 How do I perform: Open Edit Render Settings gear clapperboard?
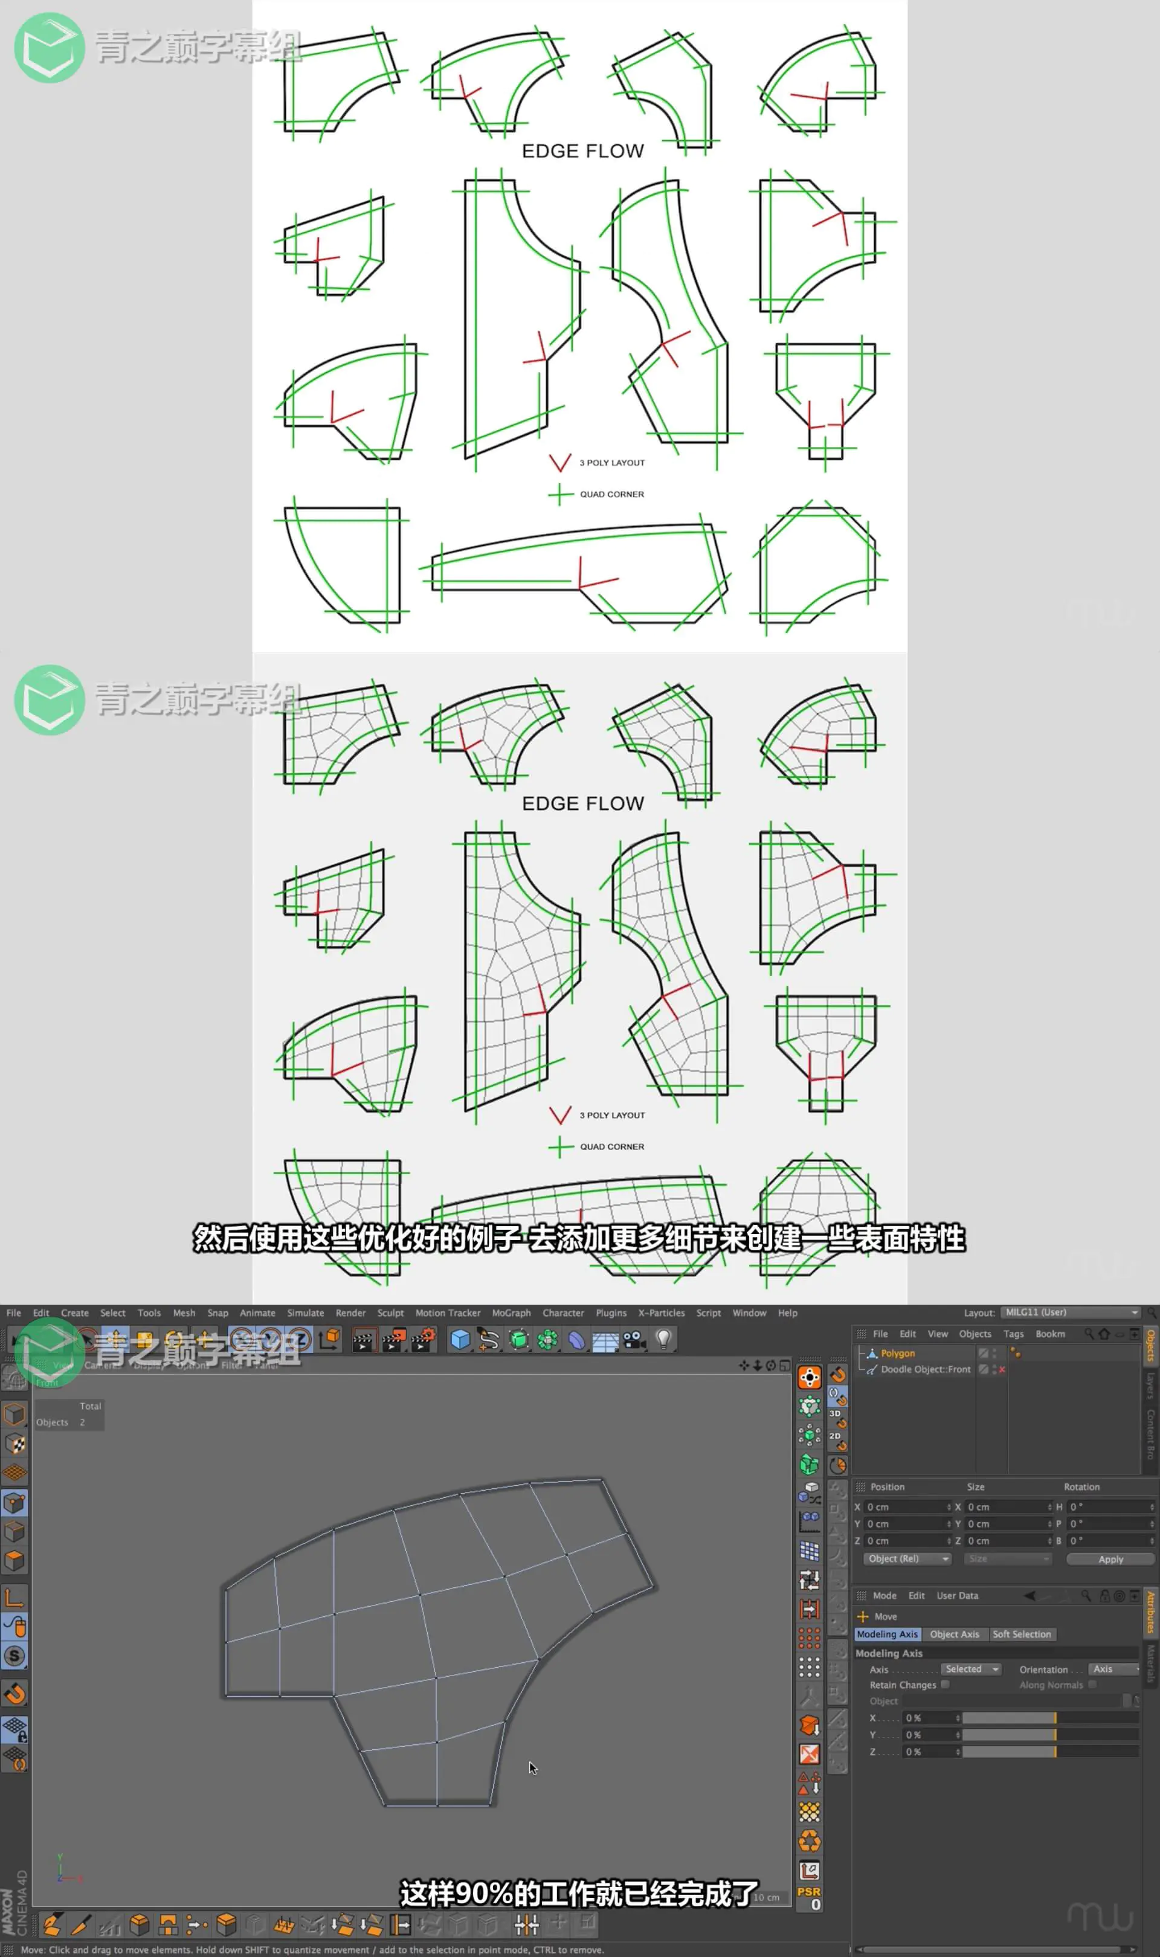point(423,1339)
